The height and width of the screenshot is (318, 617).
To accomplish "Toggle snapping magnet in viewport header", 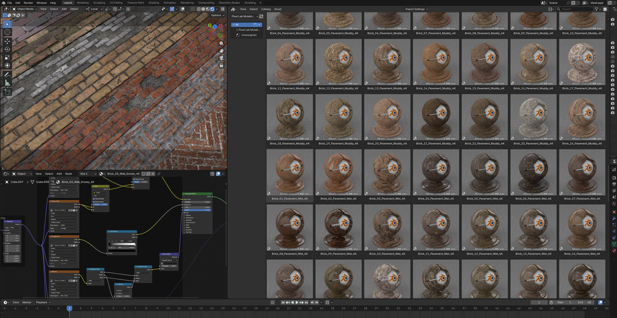I will click(x=115, y=9).
